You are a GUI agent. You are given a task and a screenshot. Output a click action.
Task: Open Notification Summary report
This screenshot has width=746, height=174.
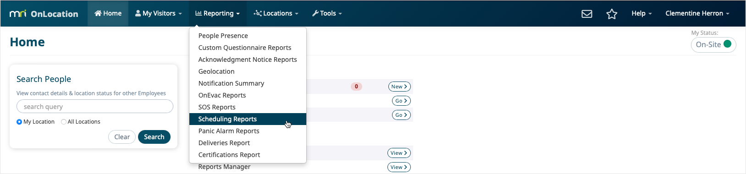(x=248, y=83)
